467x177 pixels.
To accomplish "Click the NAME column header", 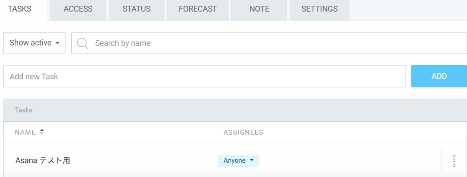I will 25,132.
